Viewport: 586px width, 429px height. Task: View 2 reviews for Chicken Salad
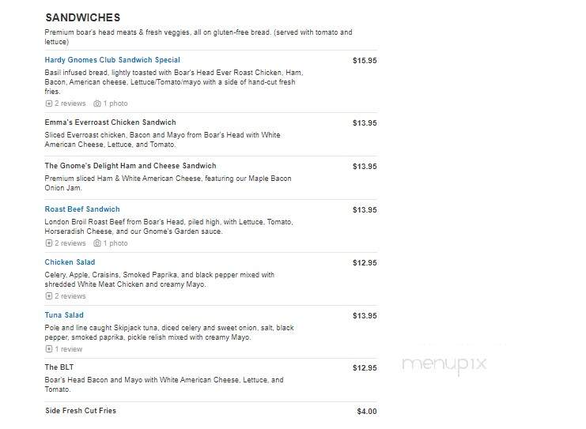coord(70,296)
